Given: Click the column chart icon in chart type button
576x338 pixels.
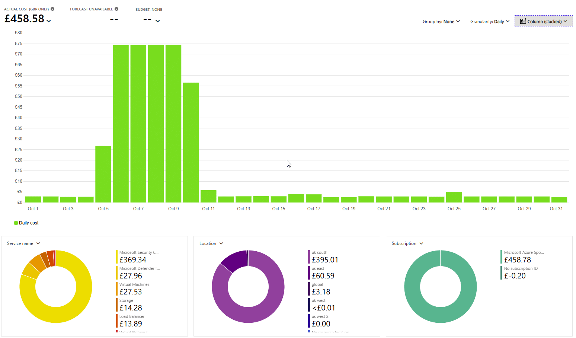Looking at the screenshot, I should (x=522, y=21).
